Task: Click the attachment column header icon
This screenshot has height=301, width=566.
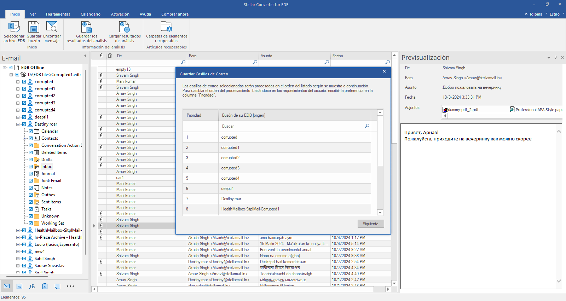Action: [101, 56]
